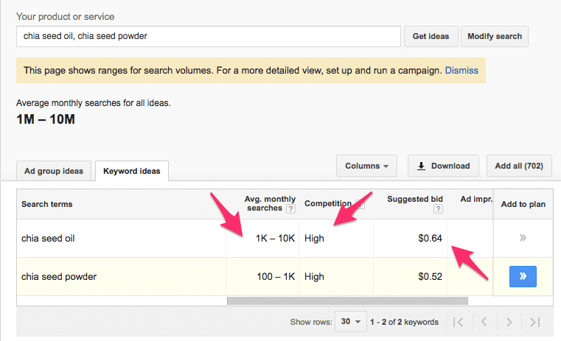Click the help icon next to Competition
The image size is (561, 341).
[360, 204]
